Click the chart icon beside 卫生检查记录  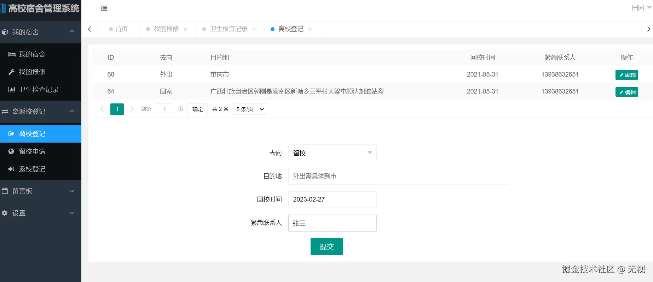pos(12,90)
